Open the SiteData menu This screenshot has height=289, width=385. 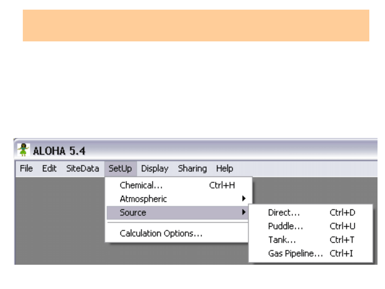(82, 168)
